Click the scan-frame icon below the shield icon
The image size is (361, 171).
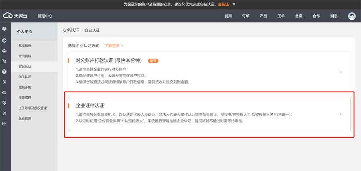pos(4,113)
